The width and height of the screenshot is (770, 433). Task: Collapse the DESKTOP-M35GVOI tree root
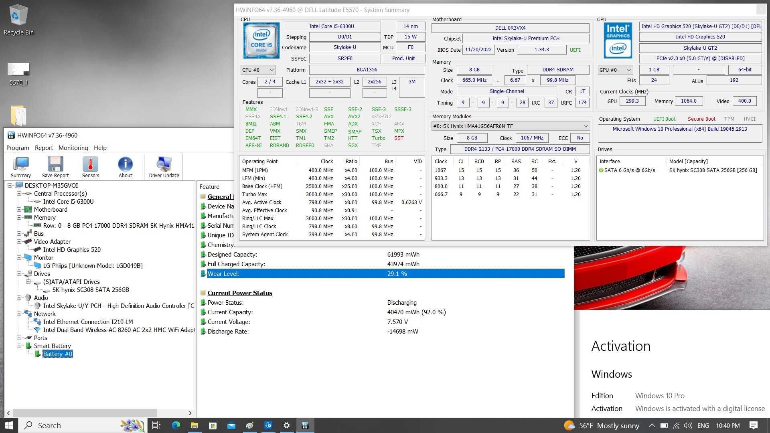tap(10, 185)
